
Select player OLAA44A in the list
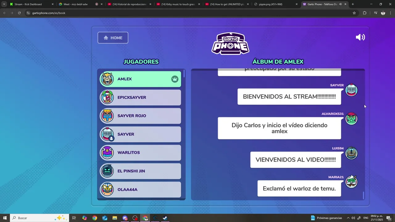140,189
